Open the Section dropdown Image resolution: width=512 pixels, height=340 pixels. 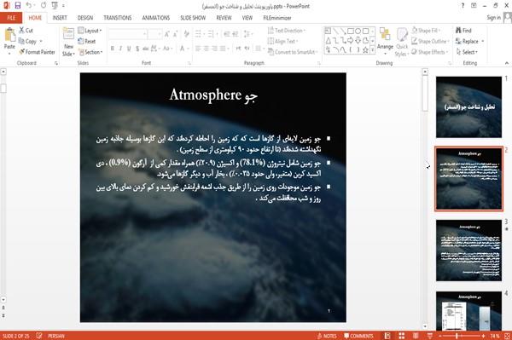(x=90, y=52)
